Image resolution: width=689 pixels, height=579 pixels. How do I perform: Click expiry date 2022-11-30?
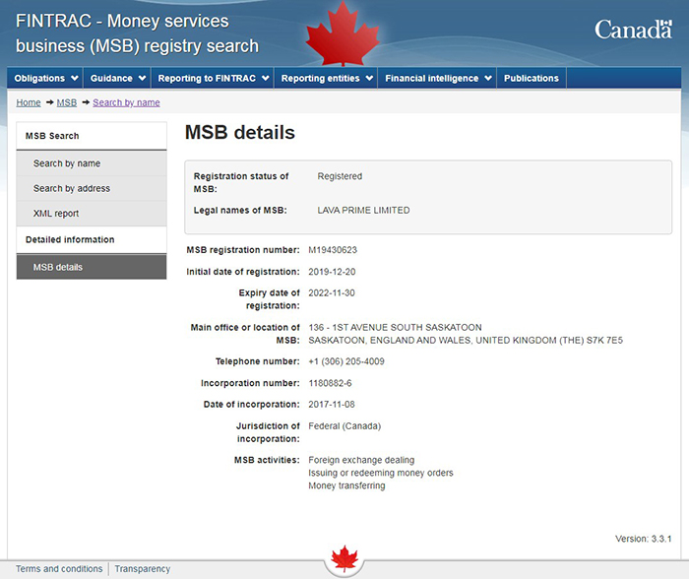[332, 292]
